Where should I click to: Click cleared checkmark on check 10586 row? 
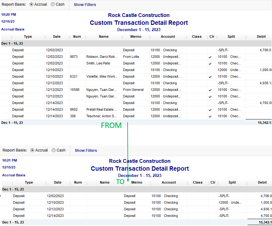210,90
